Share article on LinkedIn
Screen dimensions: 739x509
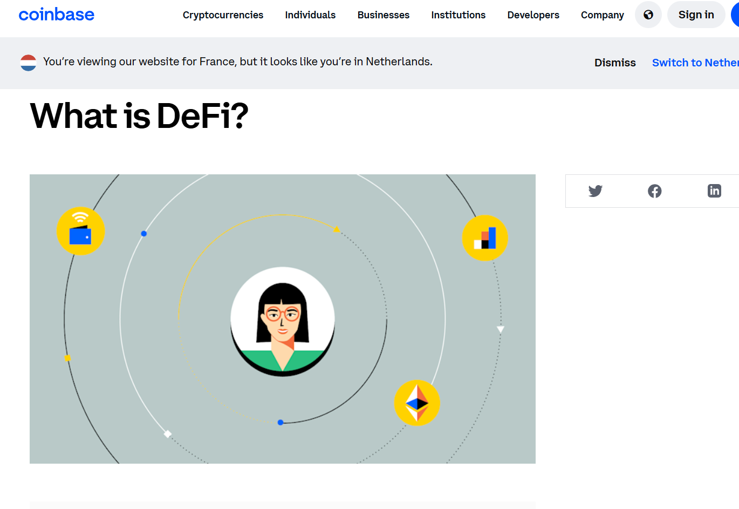(714, 191)
